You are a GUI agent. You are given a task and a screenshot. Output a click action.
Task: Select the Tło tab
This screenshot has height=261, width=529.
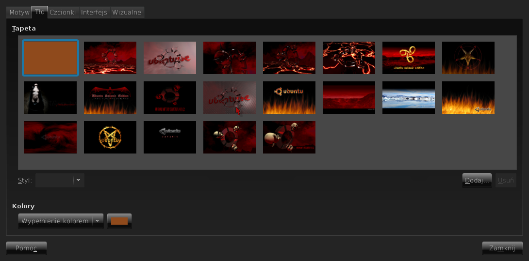[40, 12]
